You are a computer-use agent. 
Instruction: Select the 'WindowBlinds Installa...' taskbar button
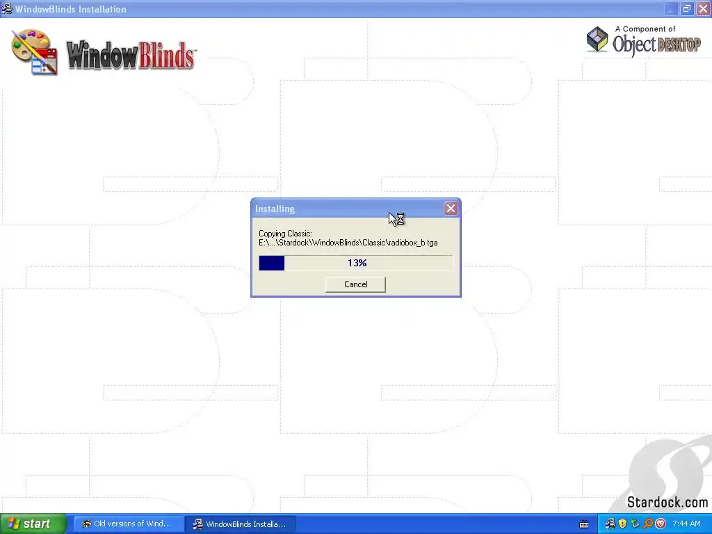pyautogui.click(x=241, y=524)
